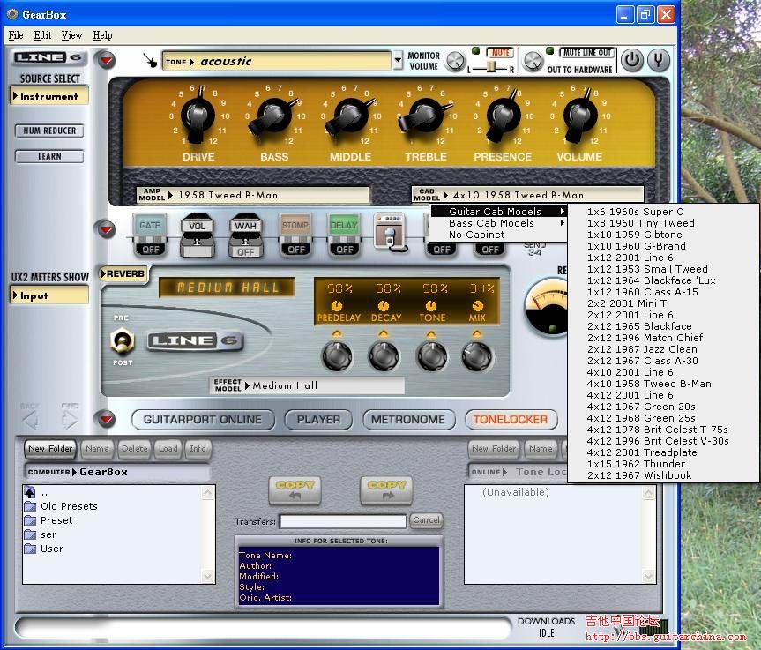Adjust the monitor L-R pan slider
The height and width of the screenshot is (650, 761).
click(x=491, y=67)
